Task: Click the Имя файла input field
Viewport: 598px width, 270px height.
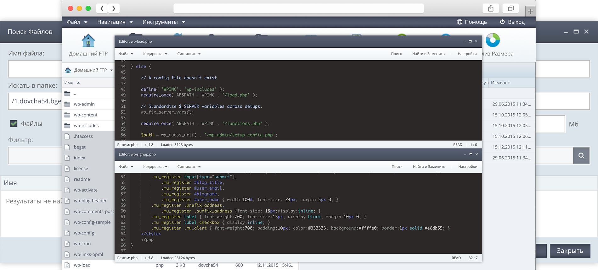Action: pyautogui.click(x=35, y=69)
